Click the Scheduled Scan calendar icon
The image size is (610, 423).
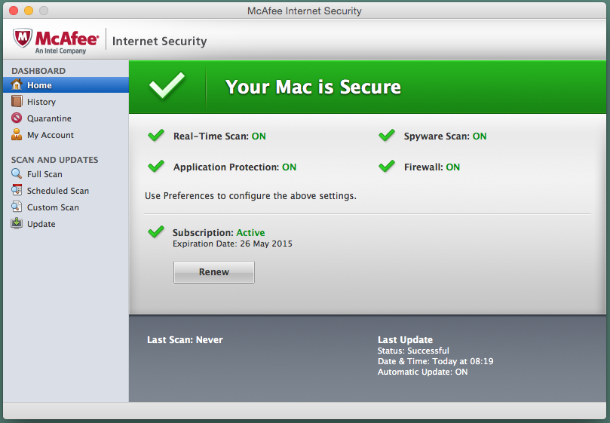click(x=17, y=191)
